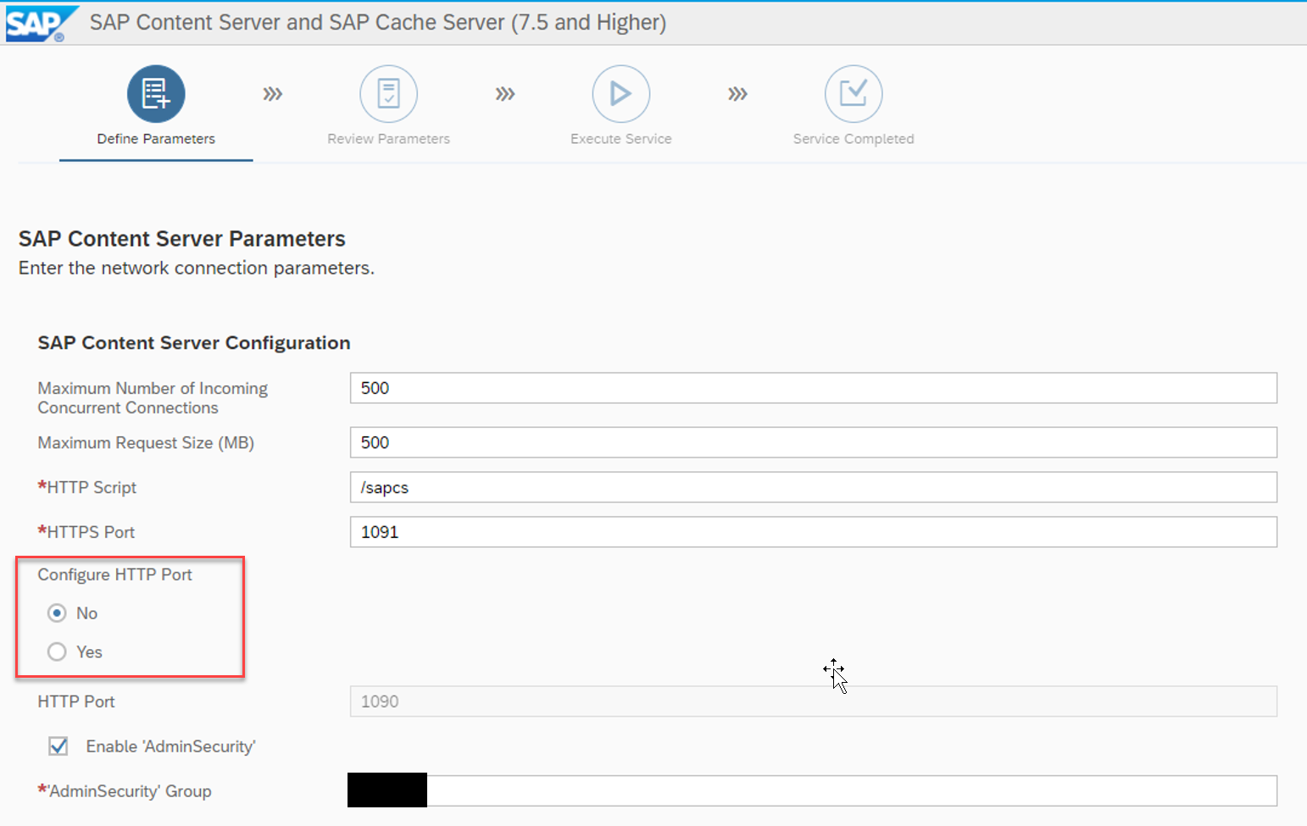Select Yes for Configure HTTP Port
Screen dimensions: 1307x826
pyautogui.click(x=57, y=651)
